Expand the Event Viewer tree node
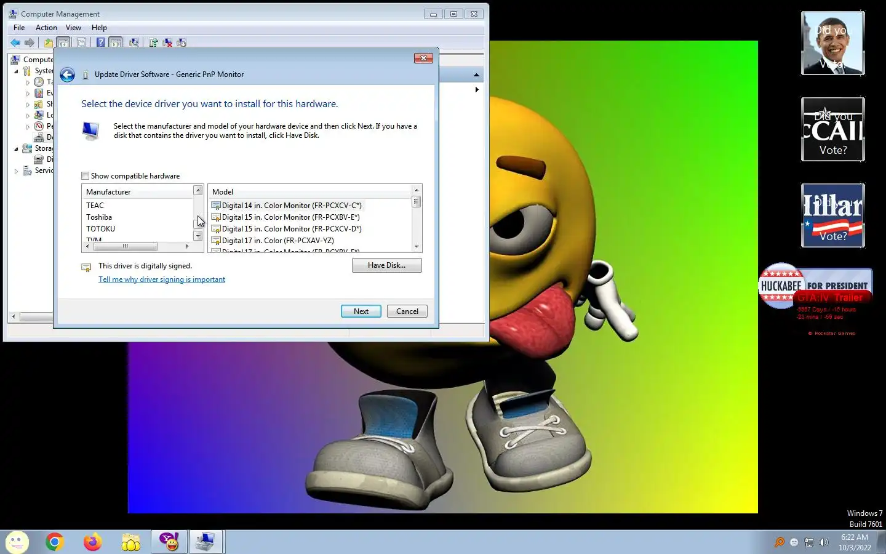886x554 pixels. 28,93
